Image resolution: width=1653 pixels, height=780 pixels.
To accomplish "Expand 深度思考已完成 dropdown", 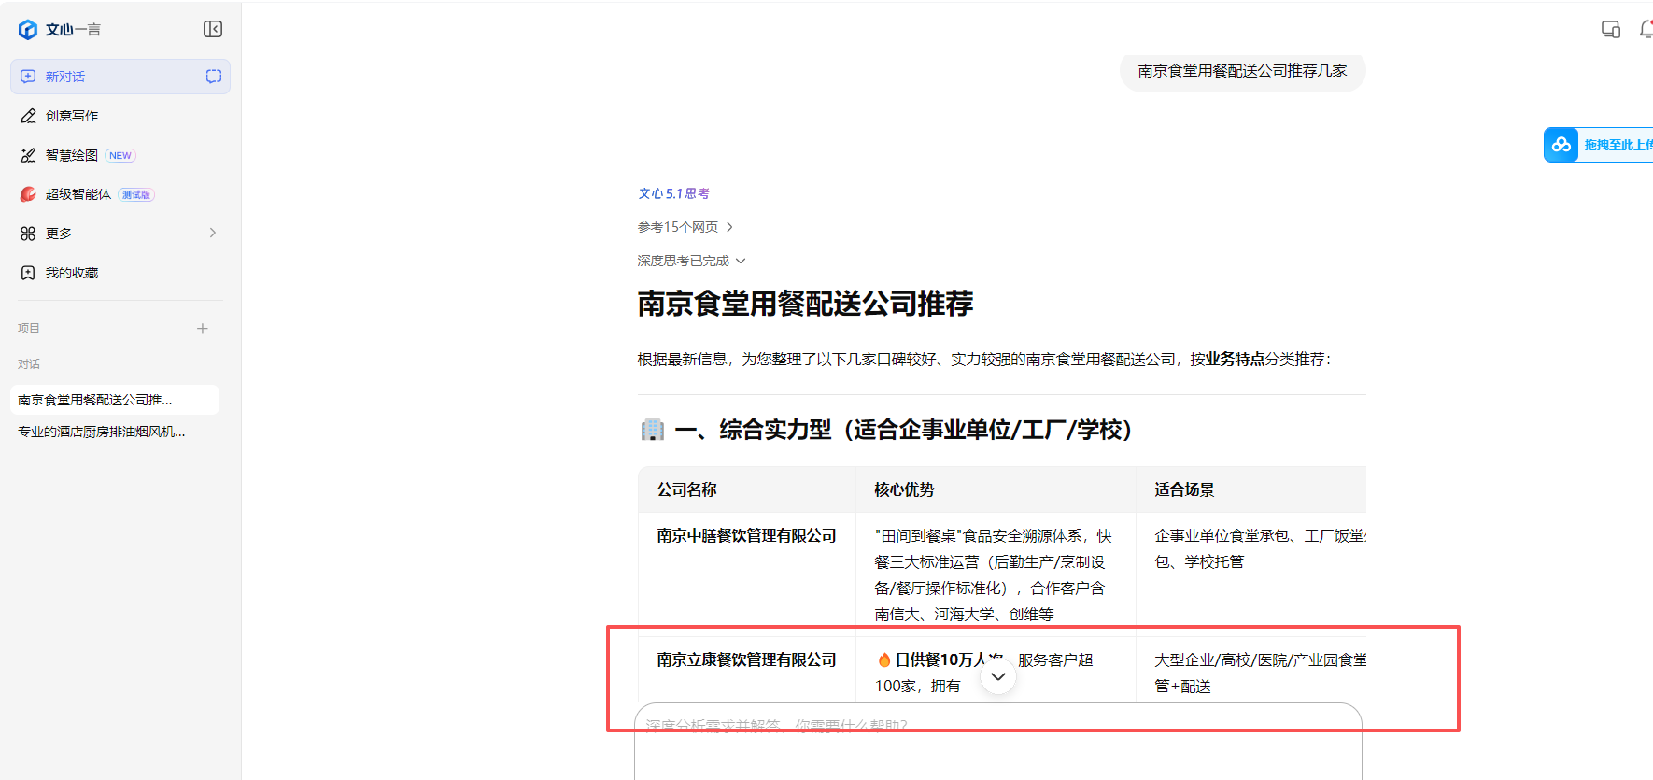I will click(691, 261).
